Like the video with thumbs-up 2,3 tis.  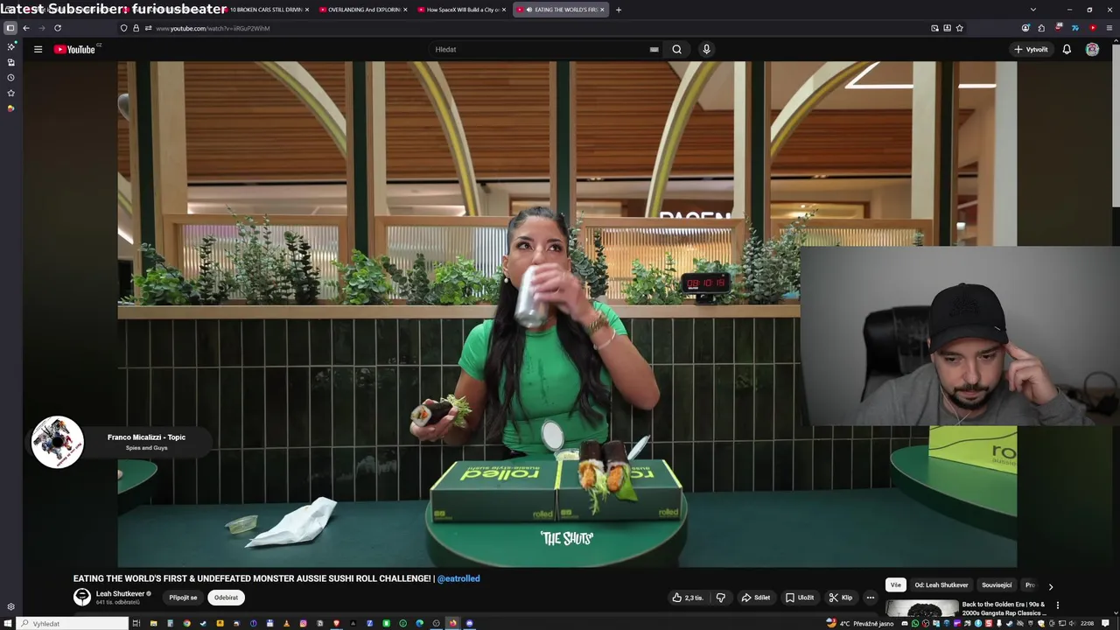pyautogui.click(x=688, y=598)
